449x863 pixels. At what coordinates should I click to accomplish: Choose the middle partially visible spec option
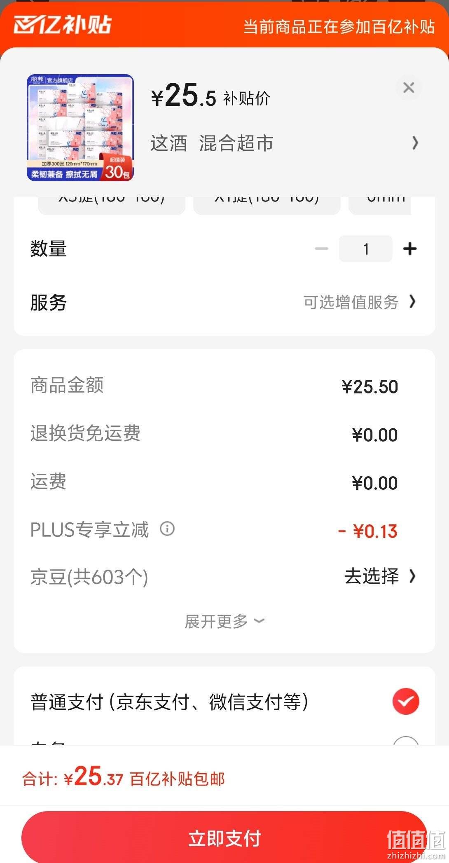coord(267,206)
